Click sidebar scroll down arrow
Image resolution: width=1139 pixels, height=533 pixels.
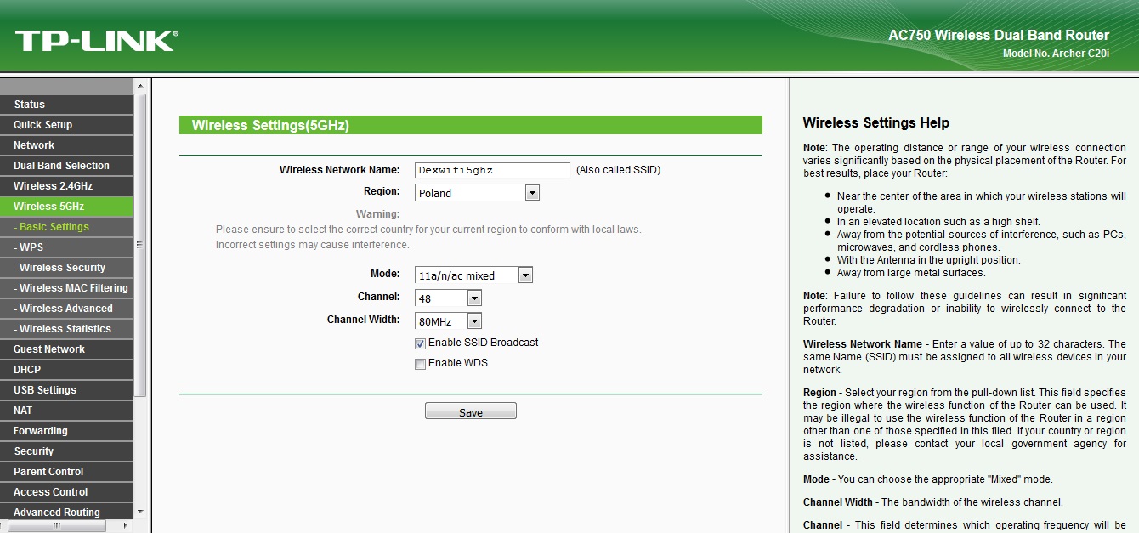coord(140,512)
